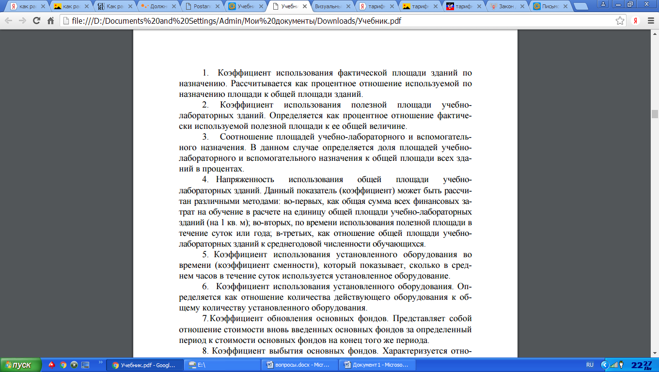The height and width of the screenshot is (372, 659).
Task: Click the Show Desktop quick launch icon
Action: (x=85, y=365)
